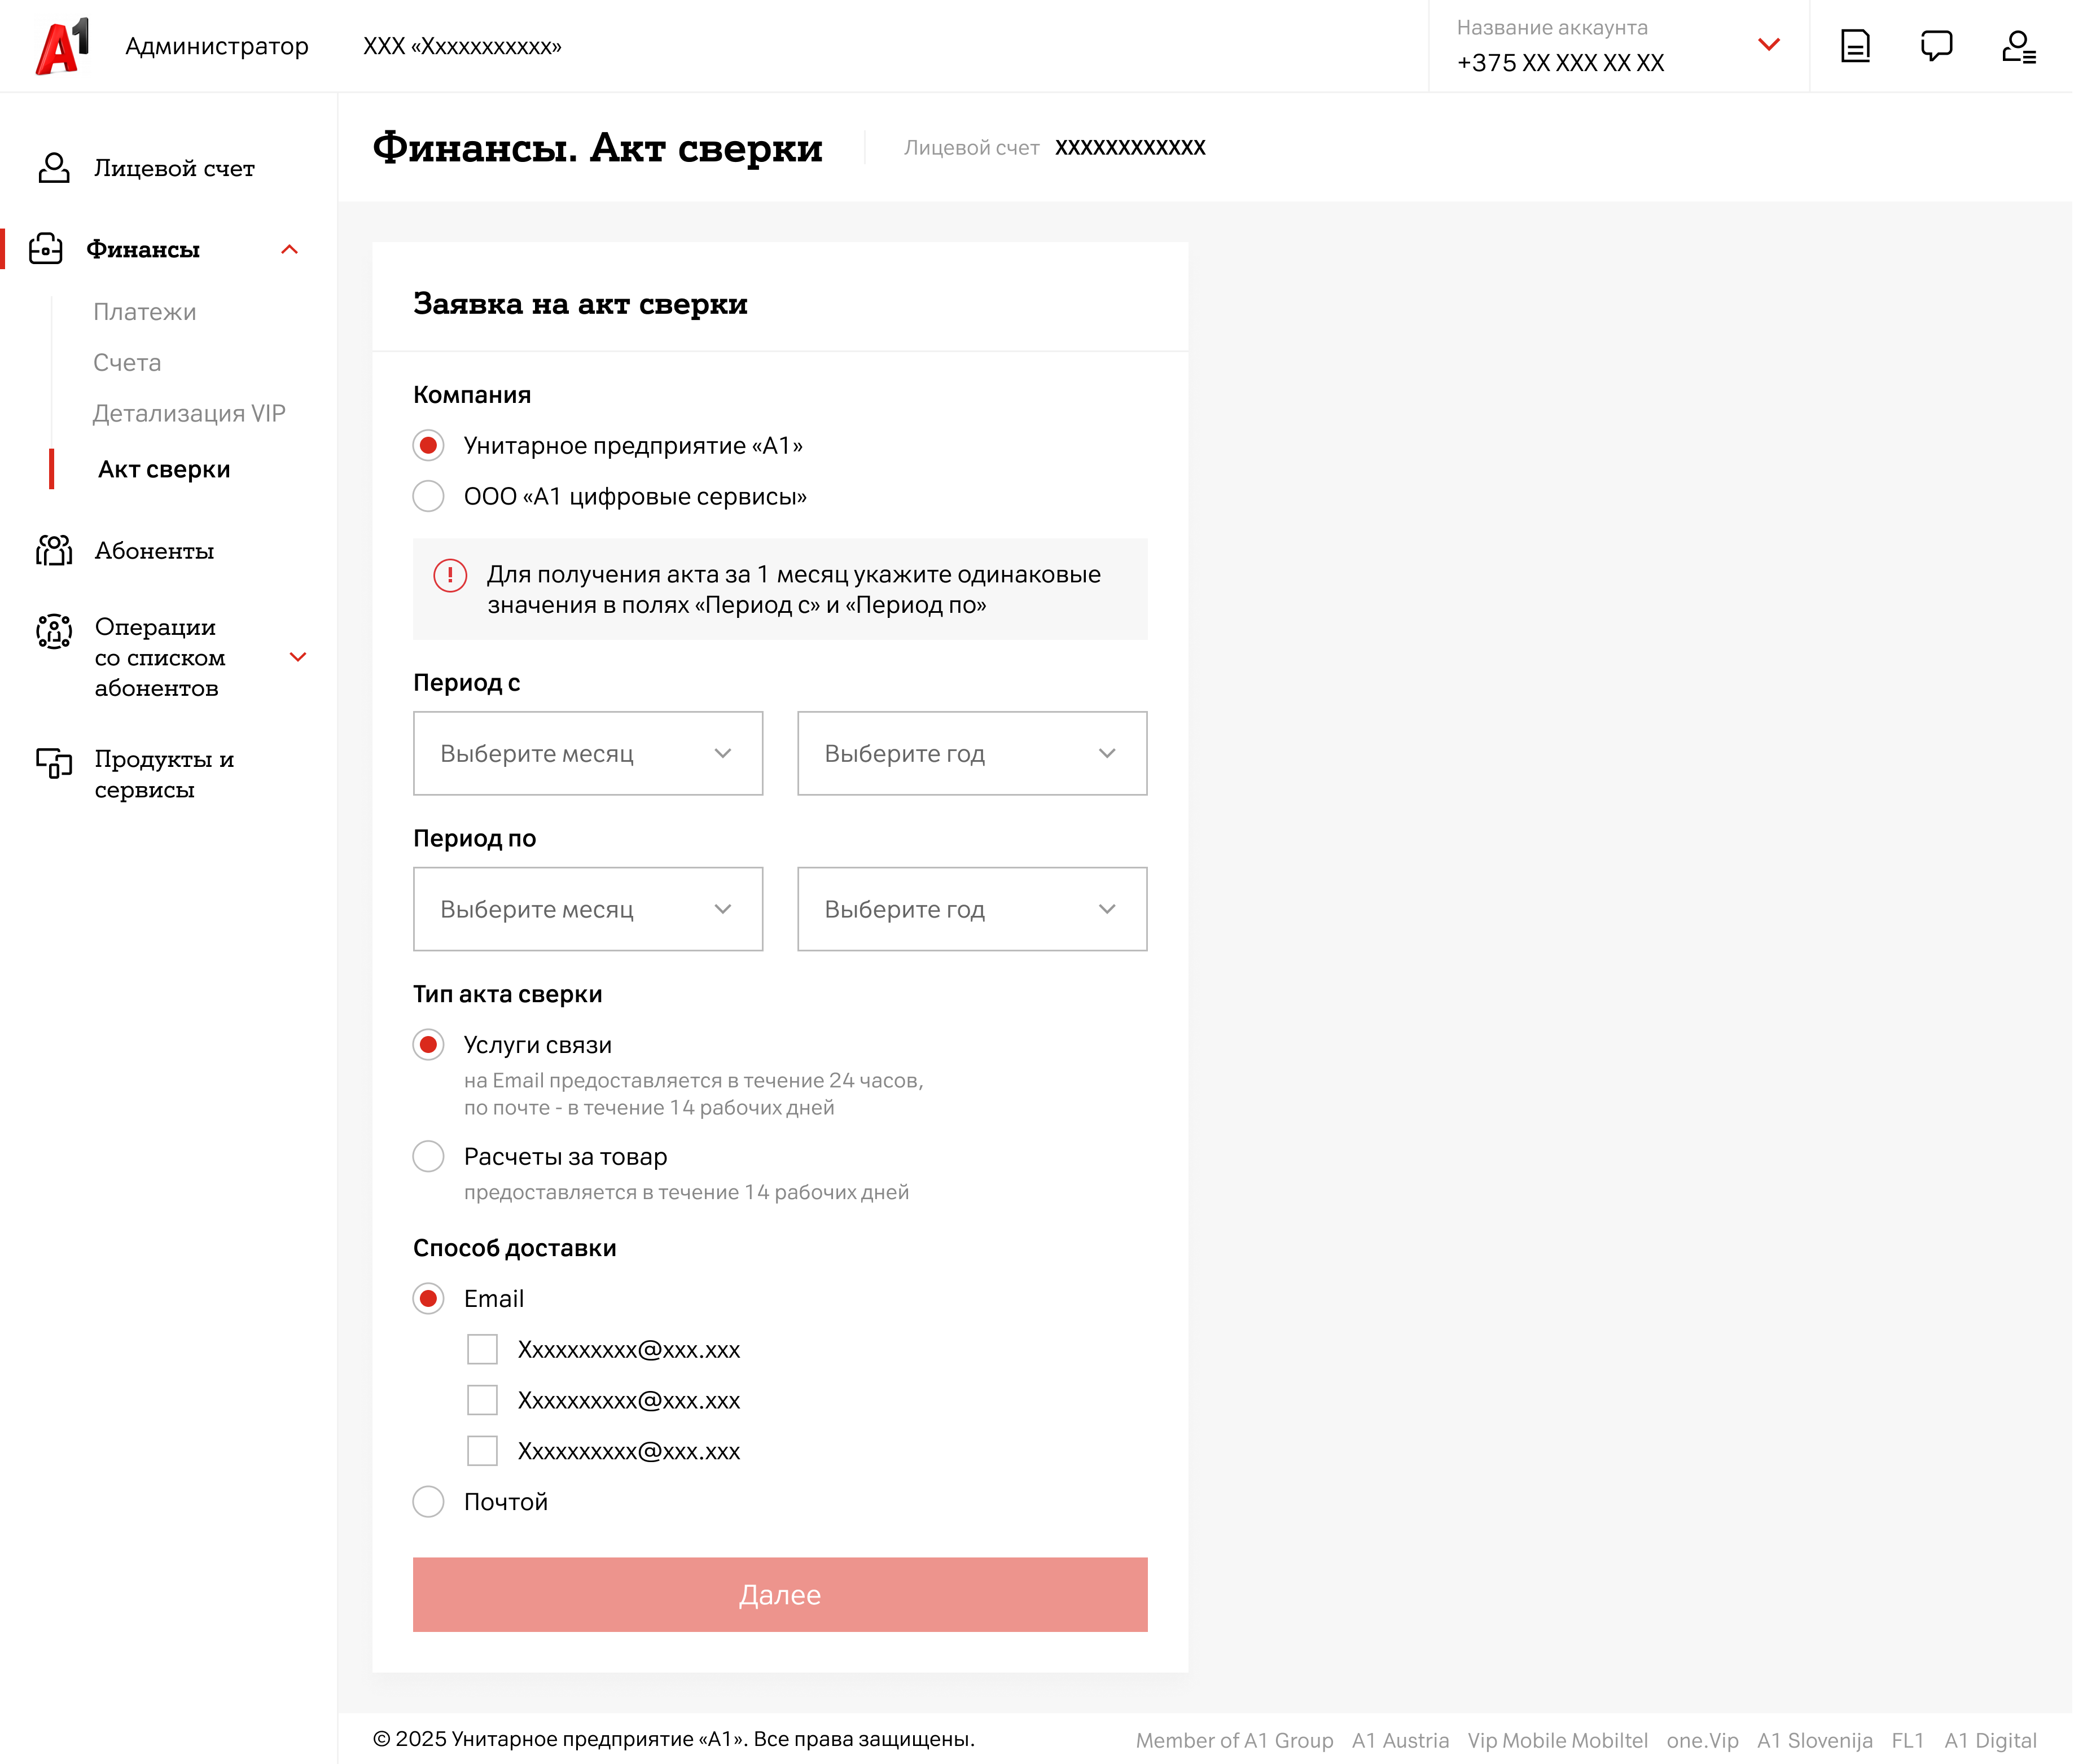The height and width of the screenshot is (1764, 2074).
Task: Expand Операции со списком абонентов menu
Action: coord(297,657)
